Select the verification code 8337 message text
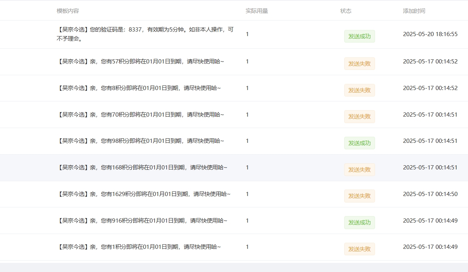Viewport: 468px width, 272px height. click(145, 34)
